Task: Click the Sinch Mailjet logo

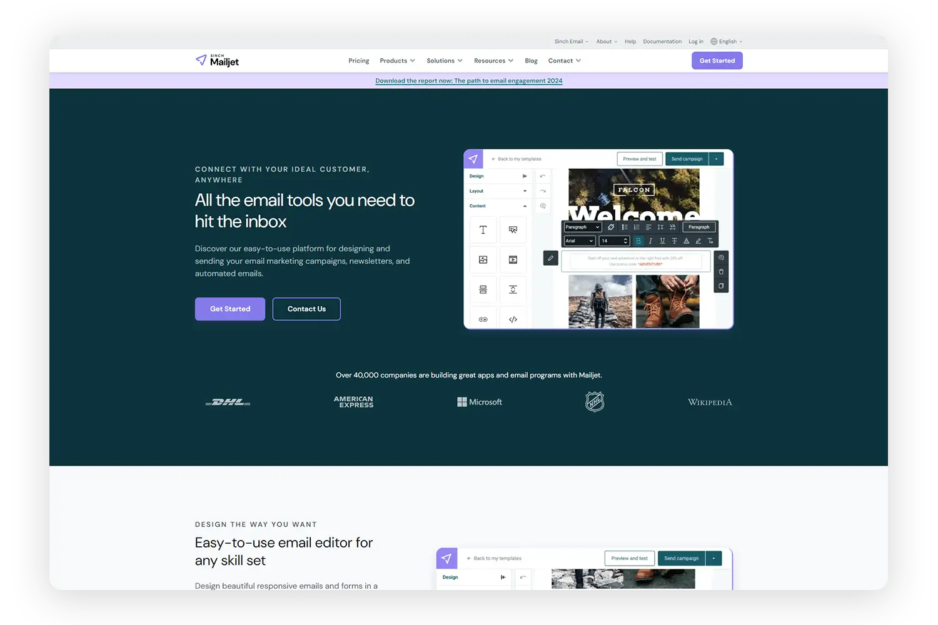Action: pyautogui.click(x=217, y=60)
